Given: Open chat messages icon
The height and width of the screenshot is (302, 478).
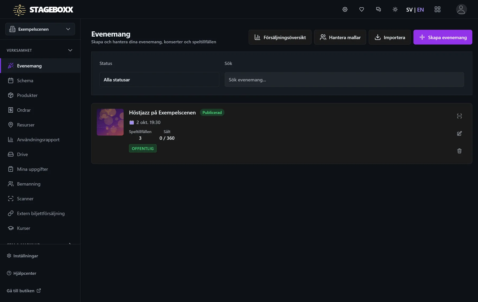Looking at the screenshot, I should 378,10.
